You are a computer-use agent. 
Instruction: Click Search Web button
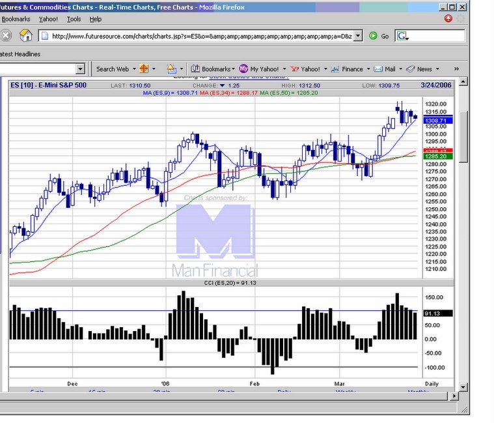(x=113, y=69)
